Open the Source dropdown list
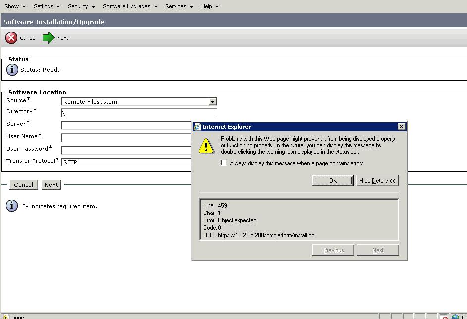The image size is (467, 319). 212,102
